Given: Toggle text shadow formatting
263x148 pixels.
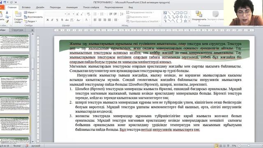Looking at the screenshot, I should 62,20.
